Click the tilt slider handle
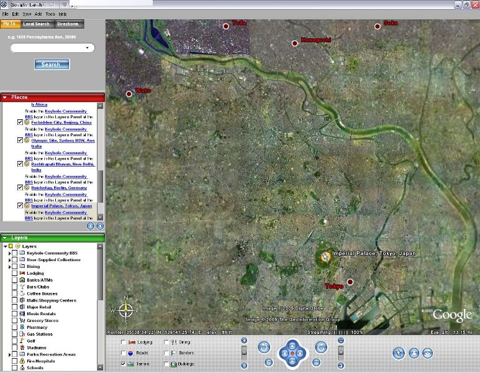Image resolution: width=480 pixels, height=373 pixels. click(341, 352)
